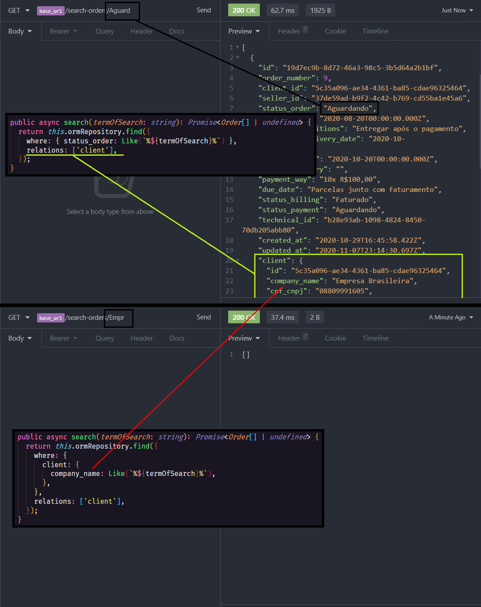Click the base_url tag in the Aguard request URL
Viewport: 481px width, 607px height.
[51, 11]
